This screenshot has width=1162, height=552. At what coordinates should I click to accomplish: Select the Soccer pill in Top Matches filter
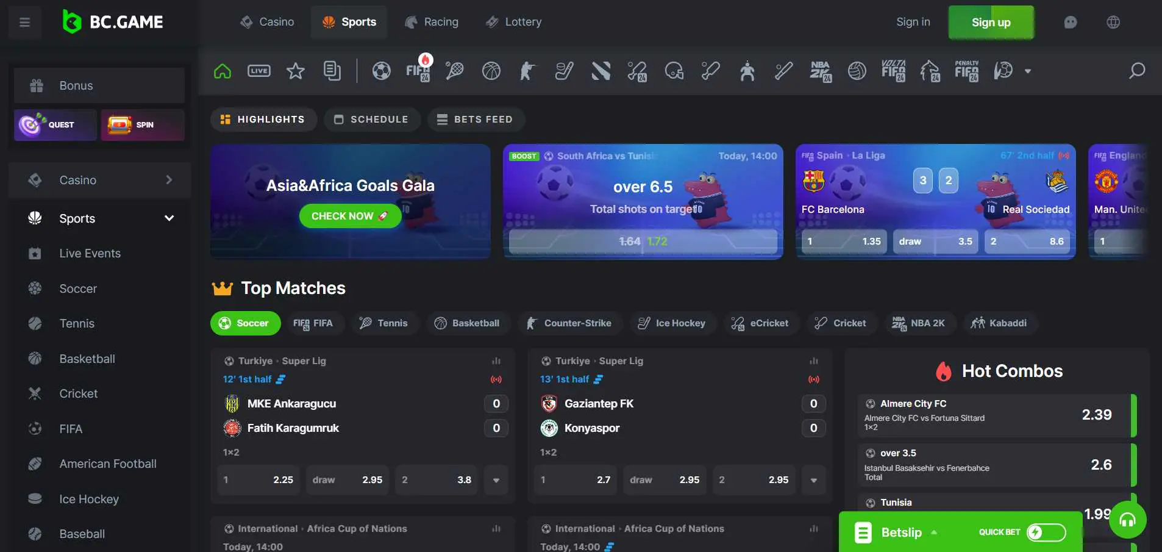(245, 323)
